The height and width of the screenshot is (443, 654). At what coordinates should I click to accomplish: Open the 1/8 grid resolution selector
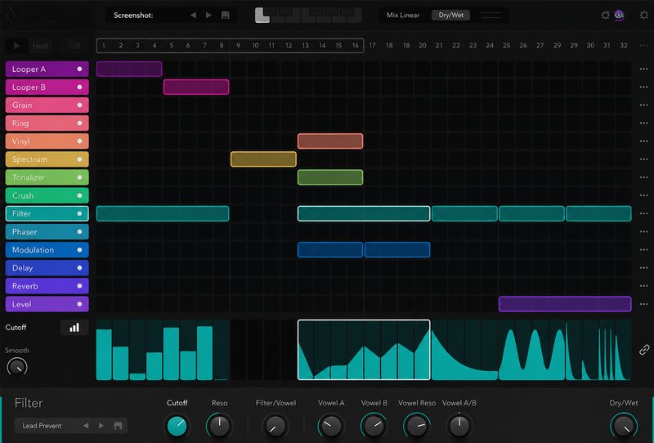point(74,46)
